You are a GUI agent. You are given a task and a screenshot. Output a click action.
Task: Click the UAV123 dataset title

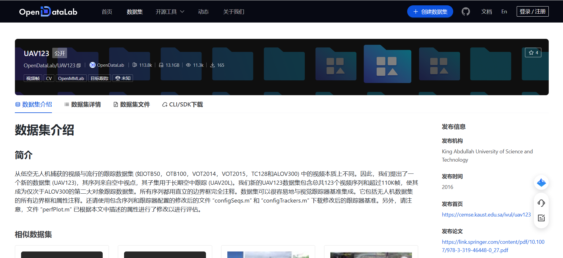pos(36,53)
